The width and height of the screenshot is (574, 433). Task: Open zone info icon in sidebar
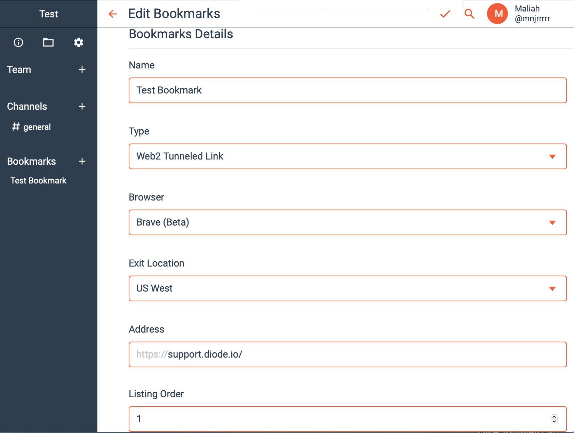(x=18, y=42)
